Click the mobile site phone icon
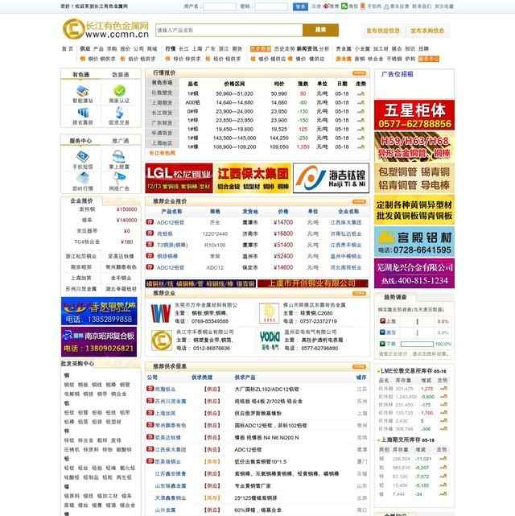The height and width of the screenshot is (516, 515). click(x=363, y=6)
